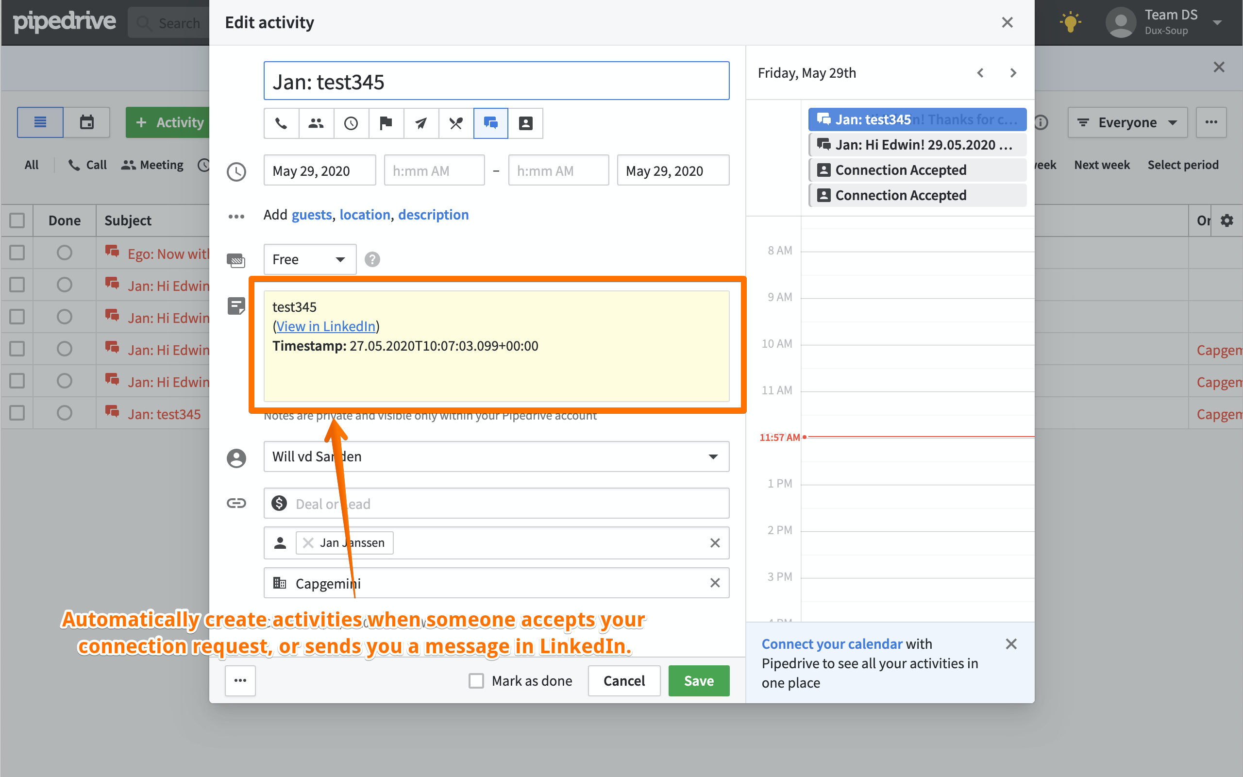Add description link
Viewport: 1243px width, 777px height.
tap(433, 215)
